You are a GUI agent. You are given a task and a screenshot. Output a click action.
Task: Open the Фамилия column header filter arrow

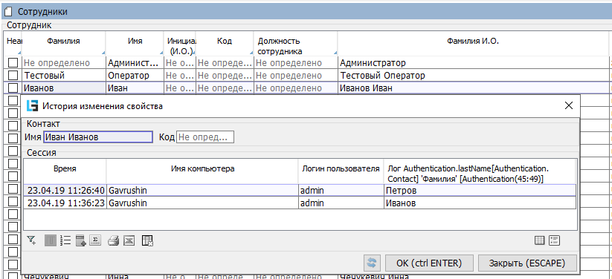click(x=103, y=53)
